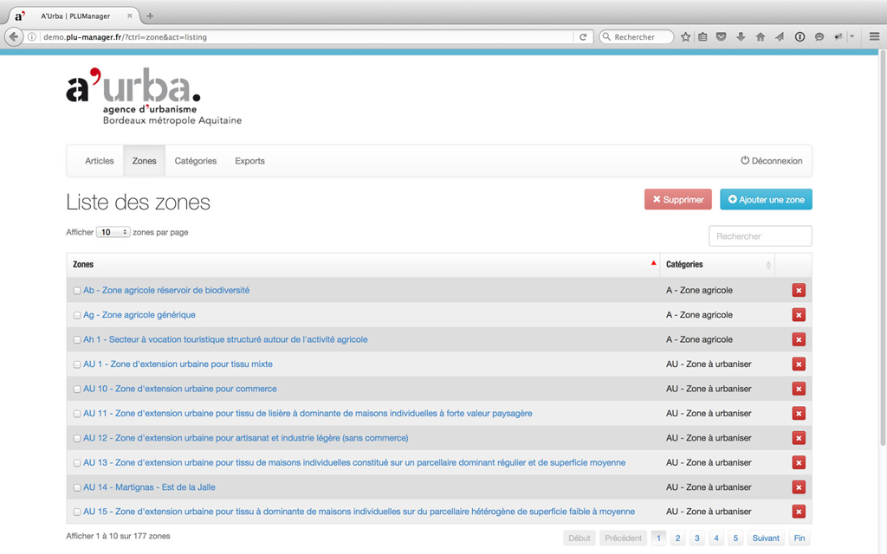The width and height of the screenshot is (887, 554).
Task: Open the AU 15 zone link
Action: (x=359, y=512)
